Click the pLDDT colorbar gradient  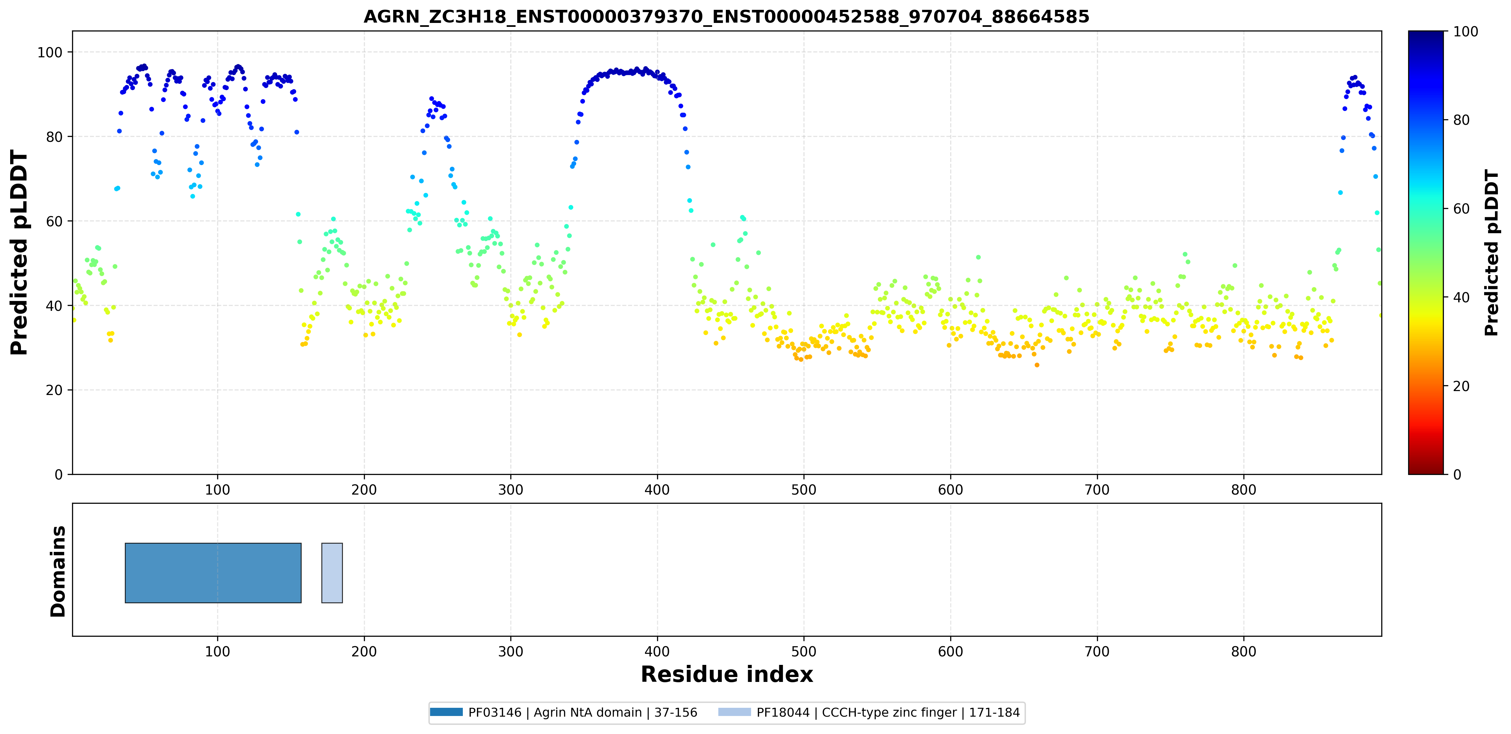1426,252
